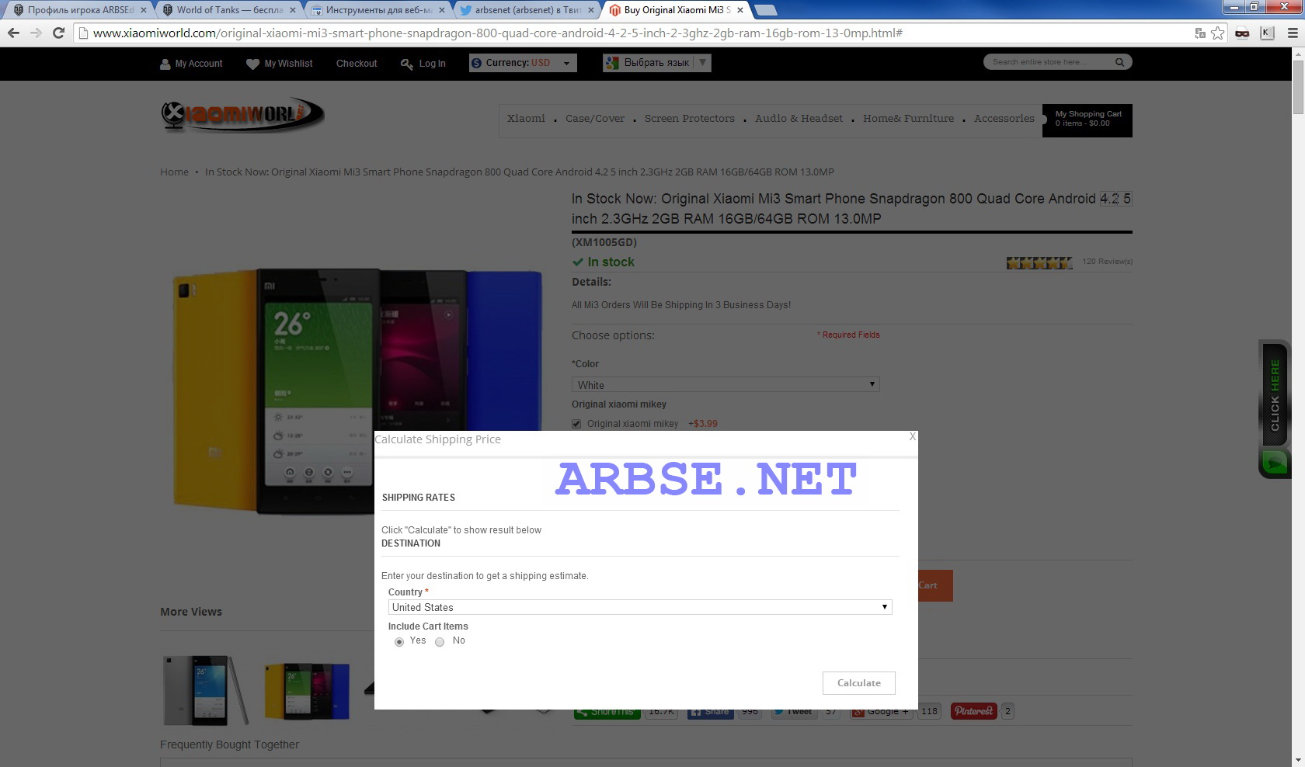Open the Color dropdown showing White
Image resolution: width=1305 pixels, height=767 pixels.
point(726,384)
